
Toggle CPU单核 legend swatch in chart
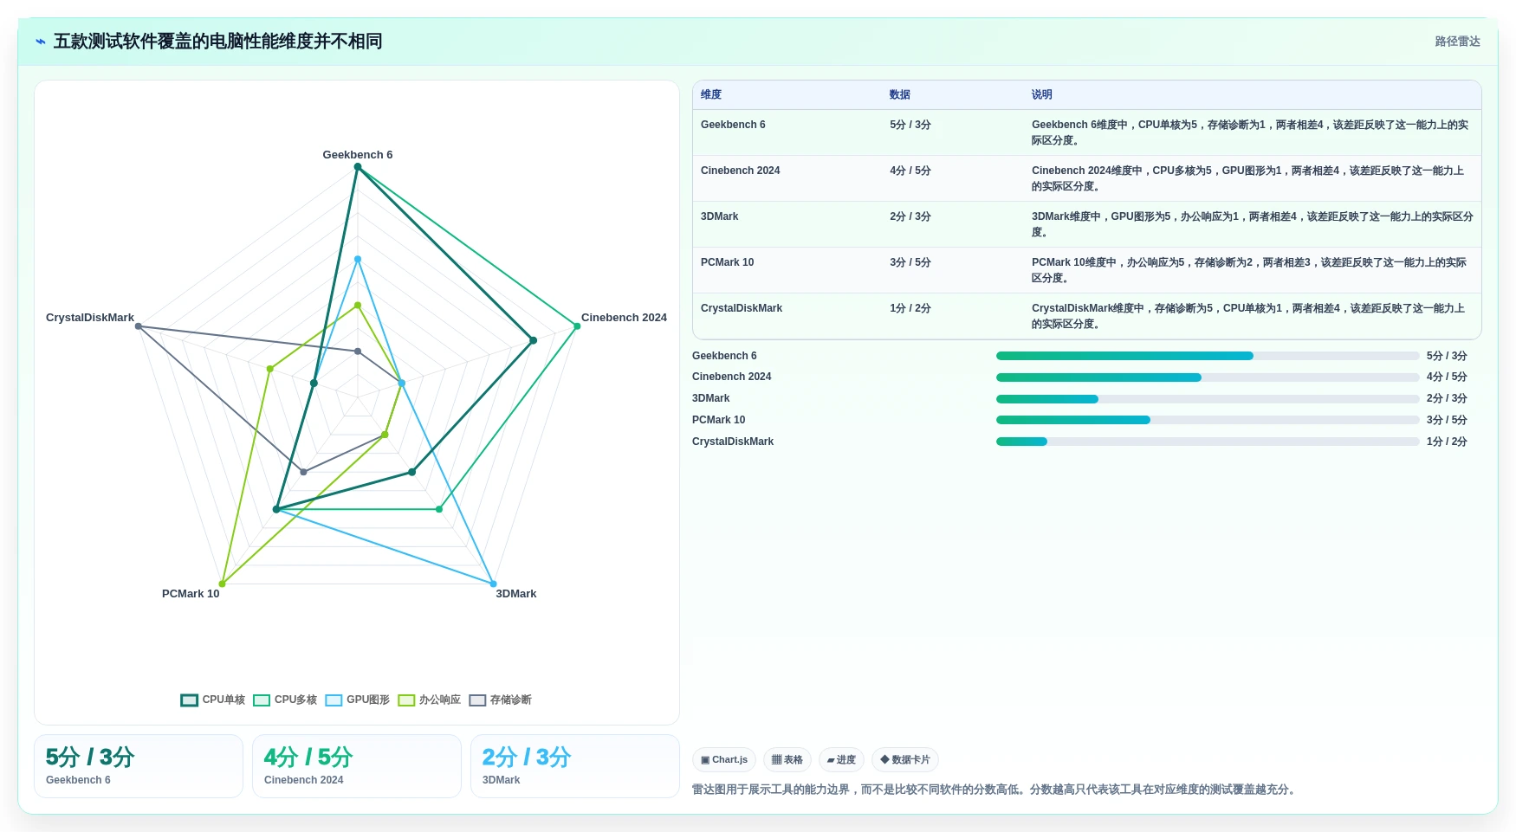coord(189,700)
